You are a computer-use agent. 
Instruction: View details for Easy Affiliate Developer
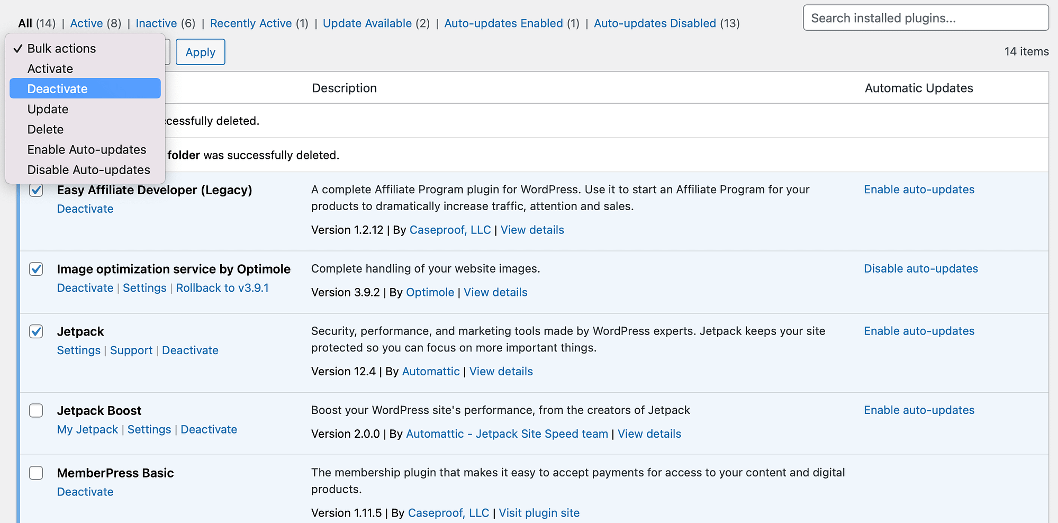pos(532,230)
